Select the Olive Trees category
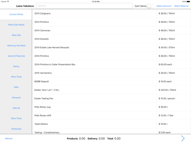The width and height of the screenshot is (191, 143). coord(16,118)
